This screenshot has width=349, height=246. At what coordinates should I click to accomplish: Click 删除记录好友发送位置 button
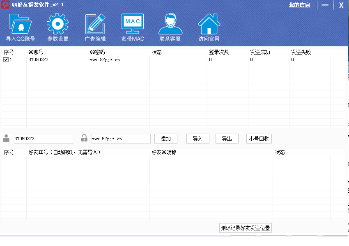coord(246,228)
